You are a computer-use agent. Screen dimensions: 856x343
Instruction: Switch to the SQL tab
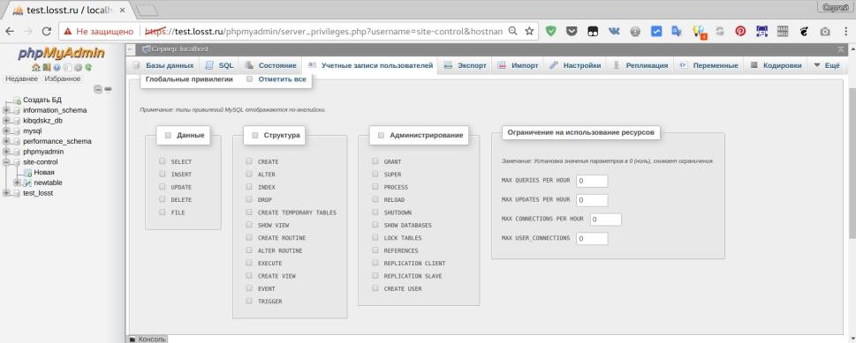tap(219, 65)
